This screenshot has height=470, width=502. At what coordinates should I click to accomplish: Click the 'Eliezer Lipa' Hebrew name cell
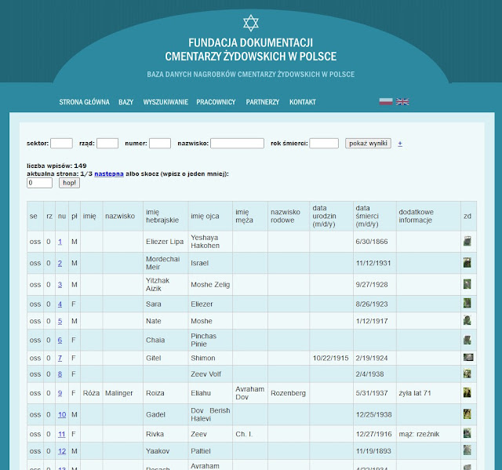[x=166, y=242]
